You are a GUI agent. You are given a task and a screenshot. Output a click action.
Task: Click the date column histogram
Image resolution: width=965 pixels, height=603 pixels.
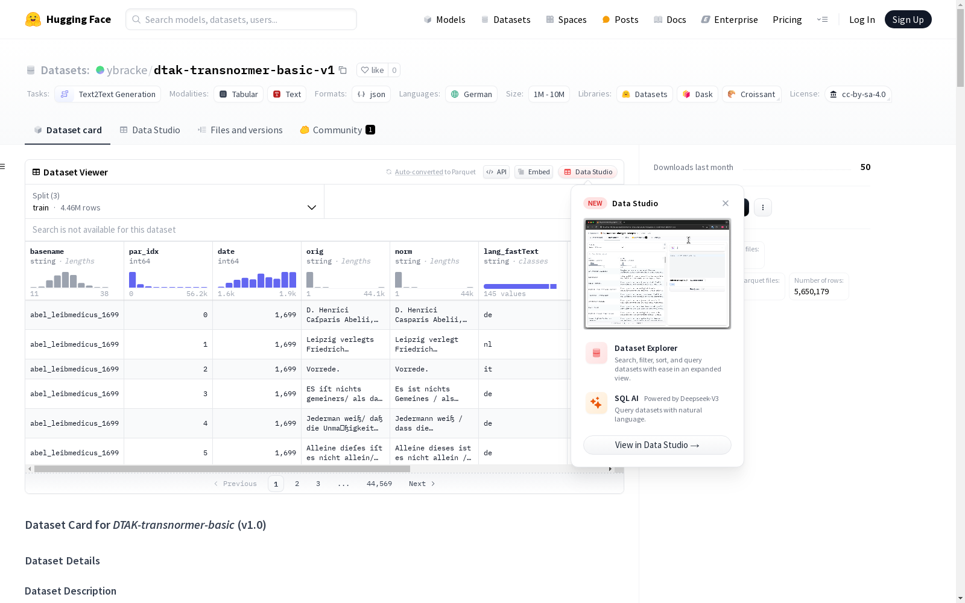click(257, 280)
